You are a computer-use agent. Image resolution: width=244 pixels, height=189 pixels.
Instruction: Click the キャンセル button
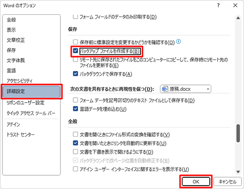[x=227, y=182]
